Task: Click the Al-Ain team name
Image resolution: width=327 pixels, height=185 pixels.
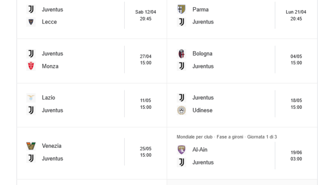Action: point(200,150)
